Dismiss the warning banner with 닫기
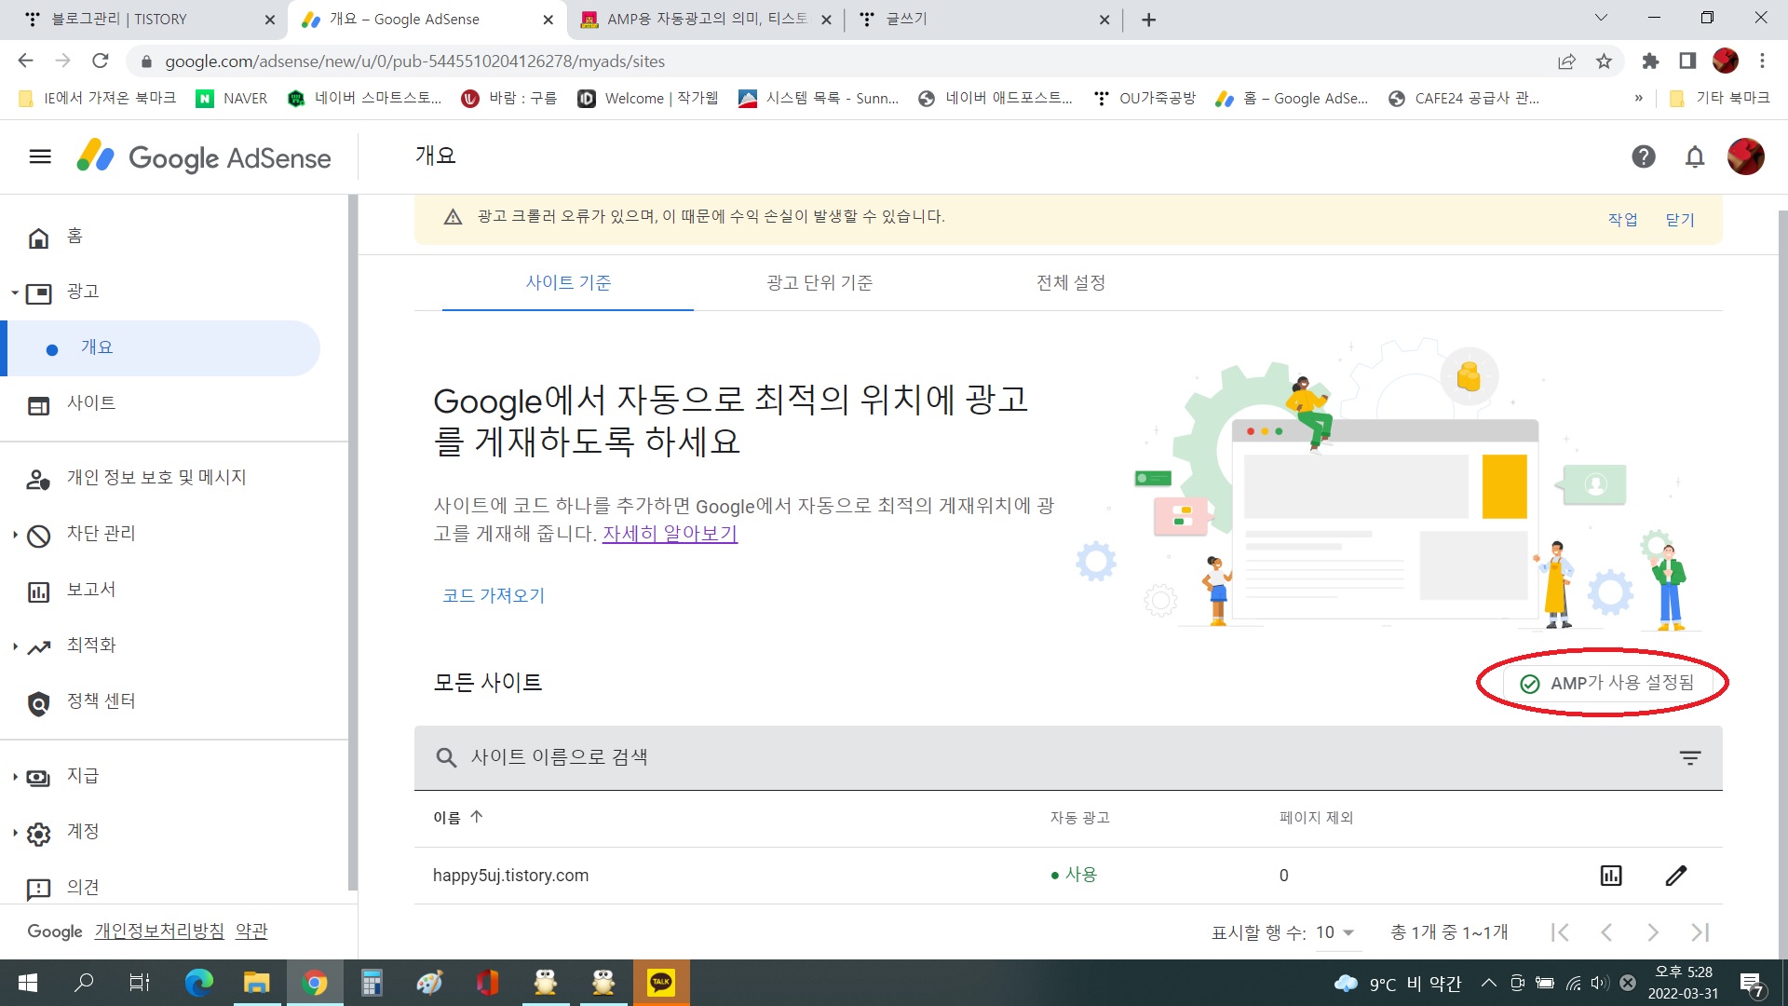Viewport: 1788px width, 1006px height. (1680, 220)
